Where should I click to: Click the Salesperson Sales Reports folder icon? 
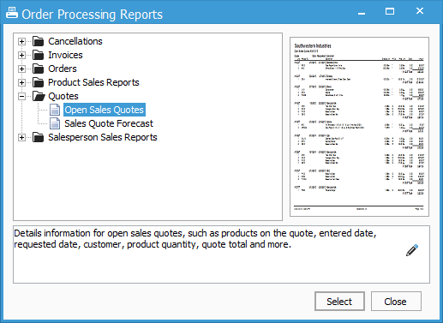(x=38, y=137)
